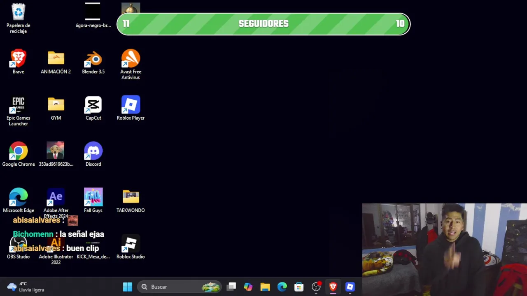Screen dimensions: 527x296
Task: Switch to OBS Studio in taskbar
Action: tap(316, 287)
